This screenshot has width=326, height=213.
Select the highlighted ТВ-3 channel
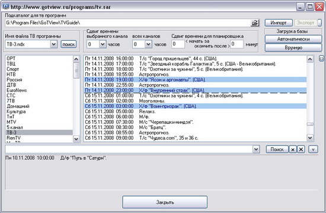39,133
